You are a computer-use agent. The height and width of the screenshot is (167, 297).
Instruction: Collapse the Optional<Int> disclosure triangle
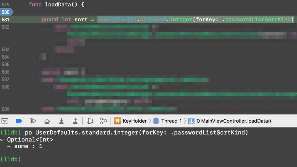click(x=2, y=140)
